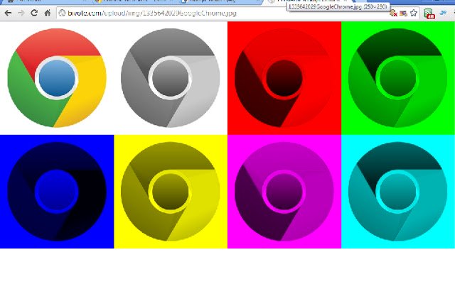Screen dimensions: 455x284
Task: Click the Chrome logo on red background
Action: 284,77
